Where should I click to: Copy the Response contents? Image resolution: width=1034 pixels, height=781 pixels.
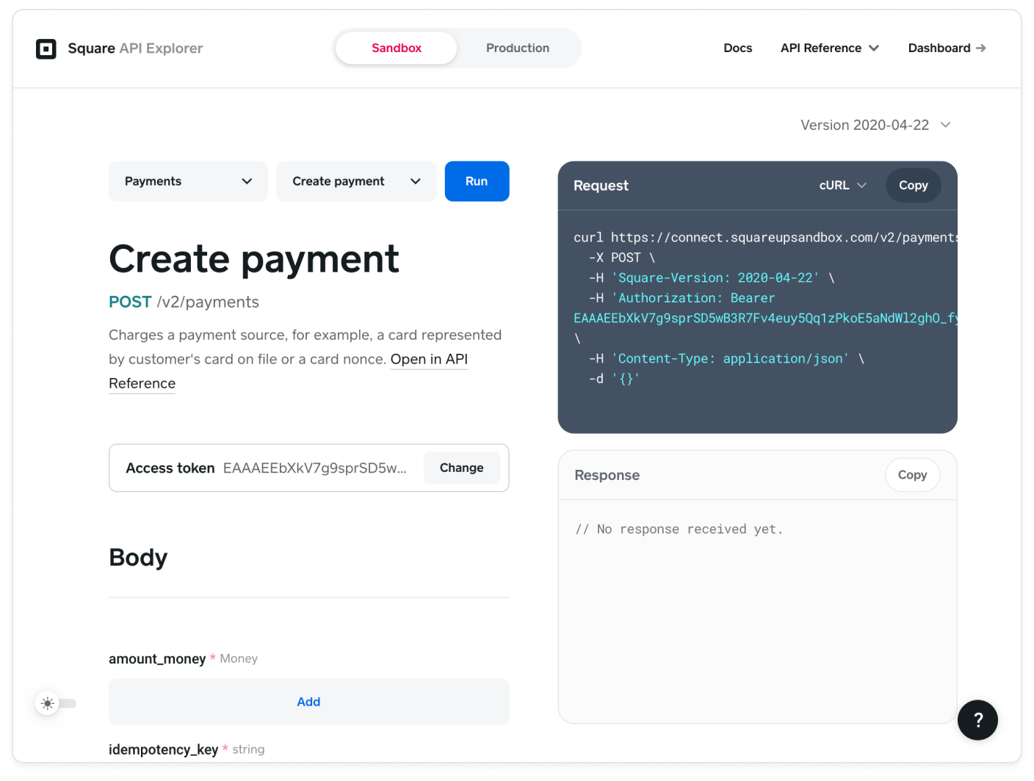pos(912,475)
